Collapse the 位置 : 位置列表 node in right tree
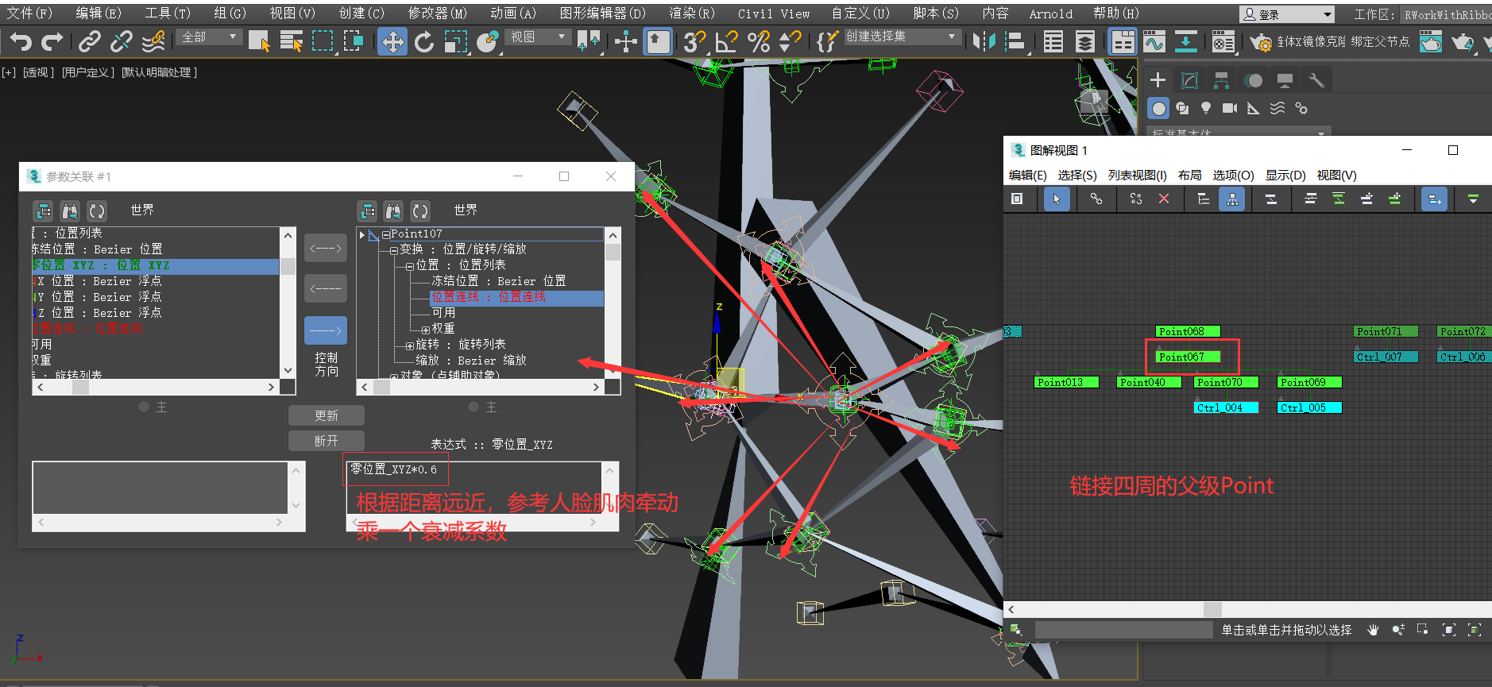 [x=410, y=266]
